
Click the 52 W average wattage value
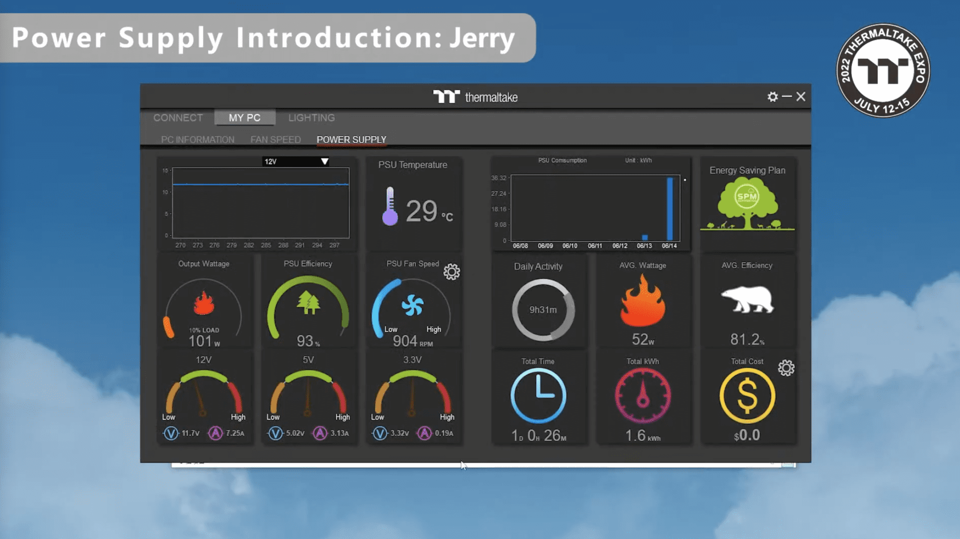(x=643, y=339)
